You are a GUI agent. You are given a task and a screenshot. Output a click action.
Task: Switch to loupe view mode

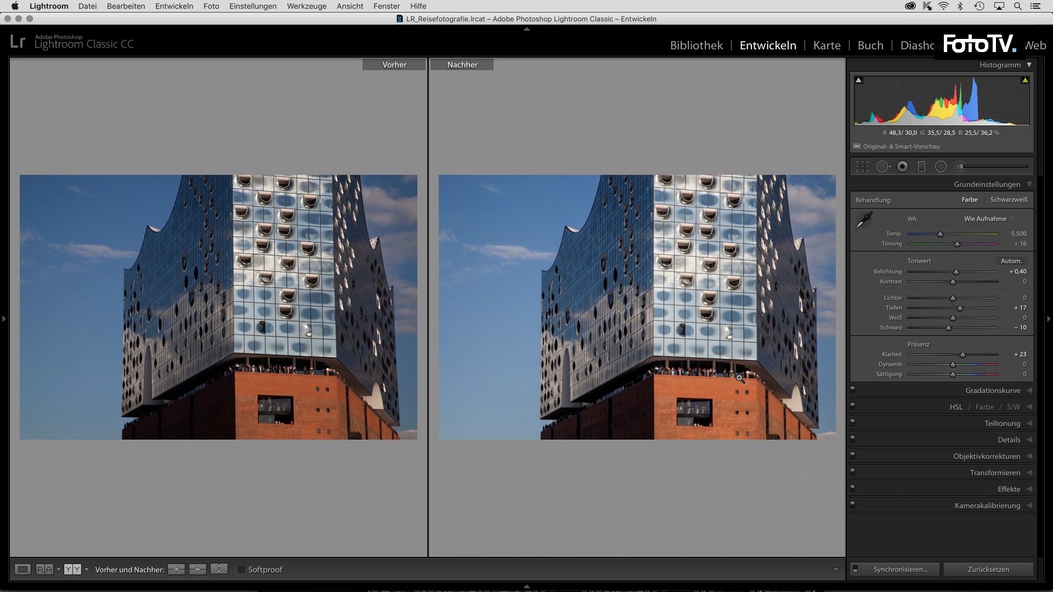[x=22, y=570]
